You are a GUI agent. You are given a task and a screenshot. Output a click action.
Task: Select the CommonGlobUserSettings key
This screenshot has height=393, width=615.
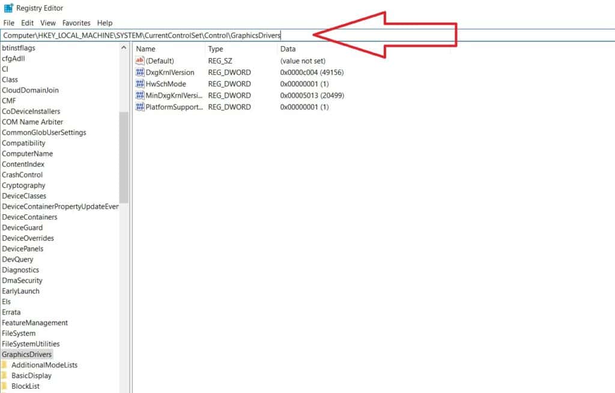(x=44, y=133)
